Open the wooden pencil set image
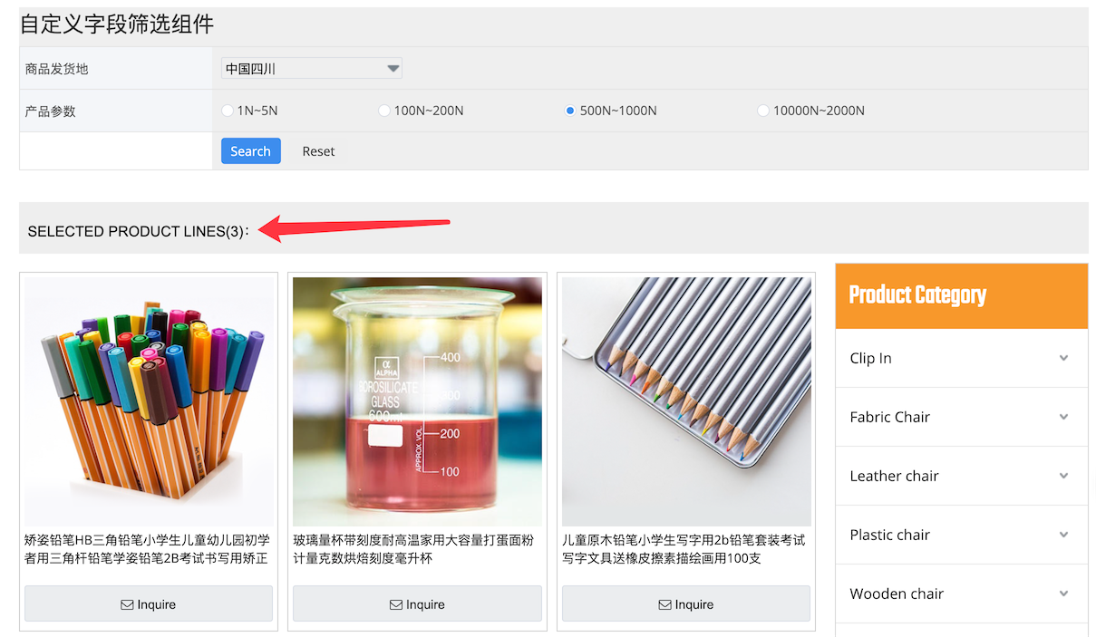 pos(686,401)
